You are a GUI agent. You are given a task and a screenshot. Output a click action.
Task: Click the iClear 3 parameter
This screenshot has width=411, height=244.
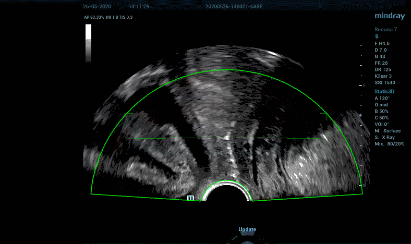point(385,76)
